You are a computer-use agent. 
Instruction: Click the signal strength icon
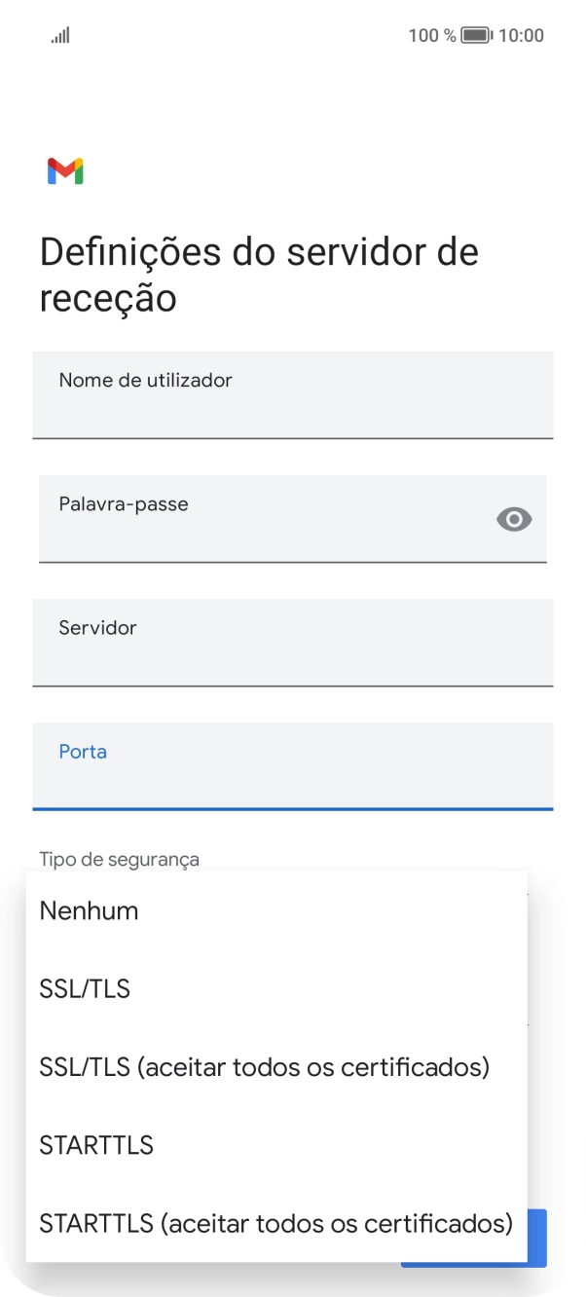[x=59, y=35]
